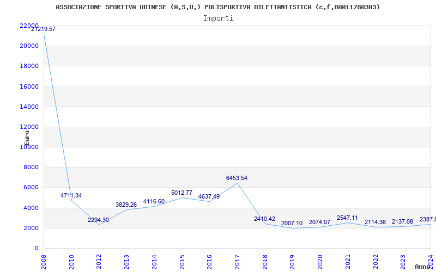436x272 pixels.
Task: Select the 2007.10 value for 2019
Action: [292, 223]
